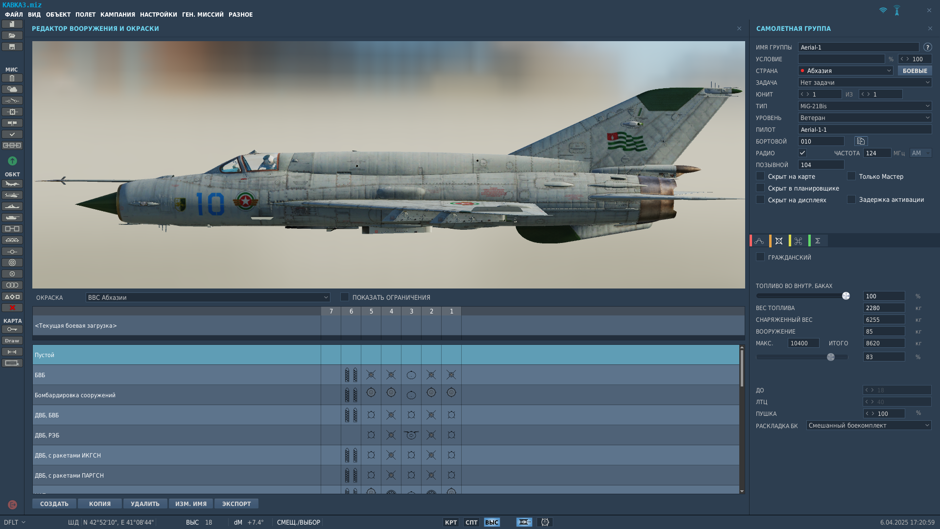The height and width of the screenshot is (529, 940).
Task: Expand the livery dropdown ВВС Абхазии
Action: (x=208, y=297)
